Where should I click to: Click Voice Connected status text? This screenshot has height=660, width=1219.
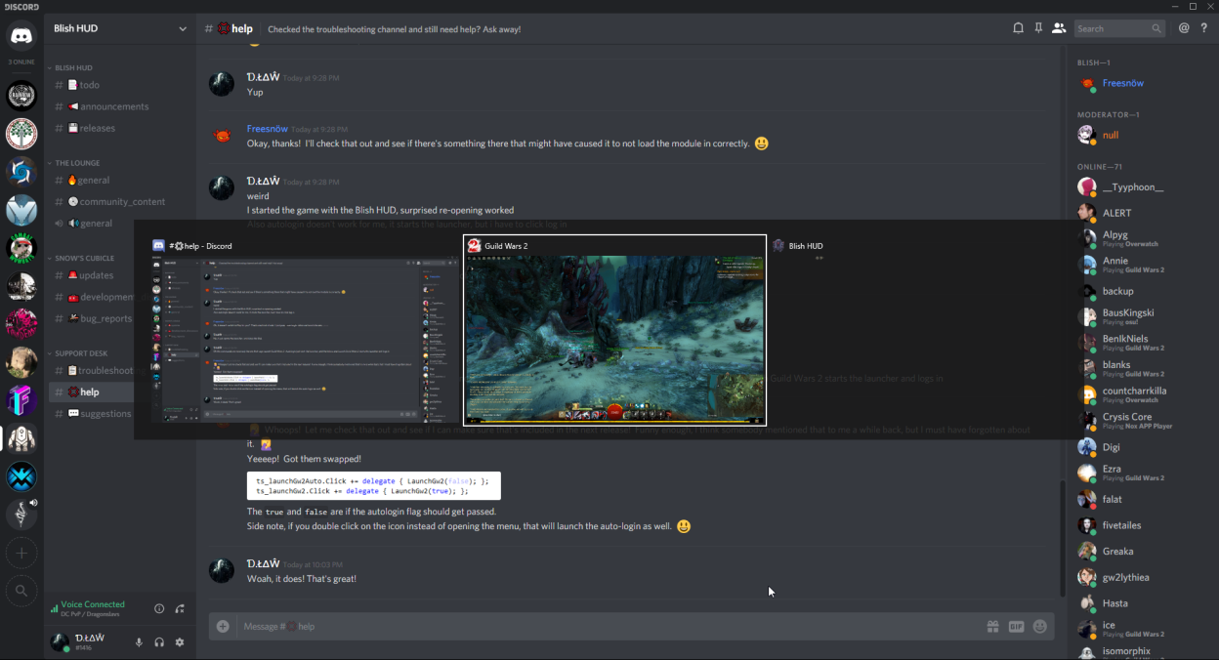93,604
